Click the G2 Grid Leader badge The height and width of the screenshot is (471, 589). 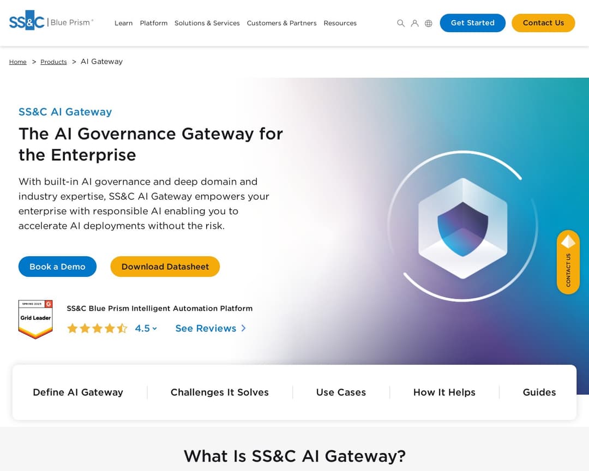(x=35, y=319)
